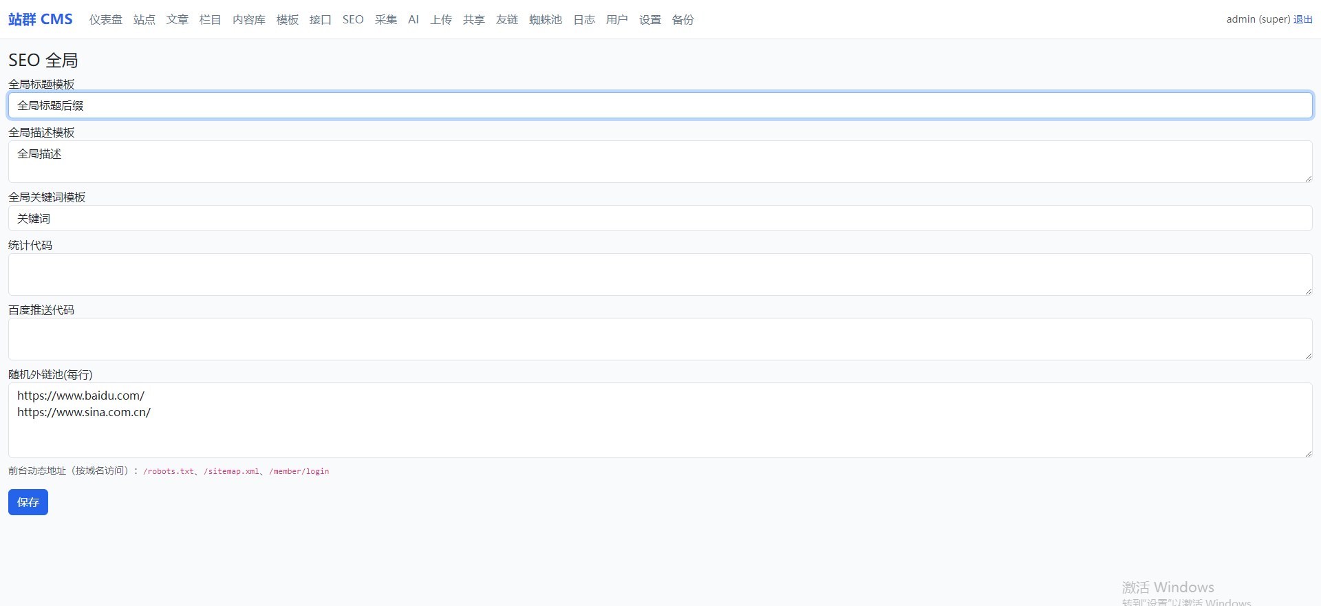1321x606 pixels.
Task: Click the 退出 logout link
Action: coord(1302,19)
